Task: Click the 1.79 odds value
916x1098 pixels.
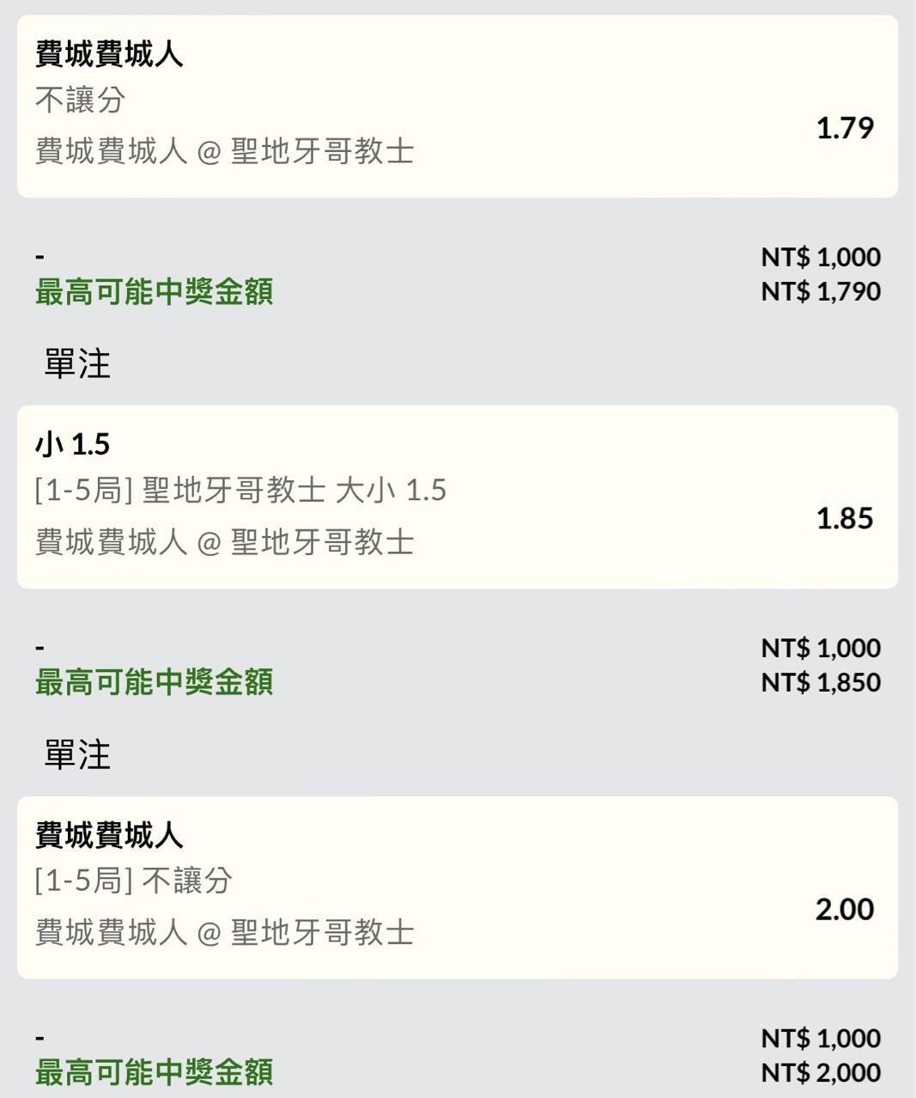Action: [x=845, y=128]
